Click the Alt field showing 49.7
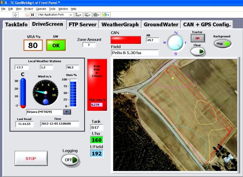243x177 pixels. 152,40
